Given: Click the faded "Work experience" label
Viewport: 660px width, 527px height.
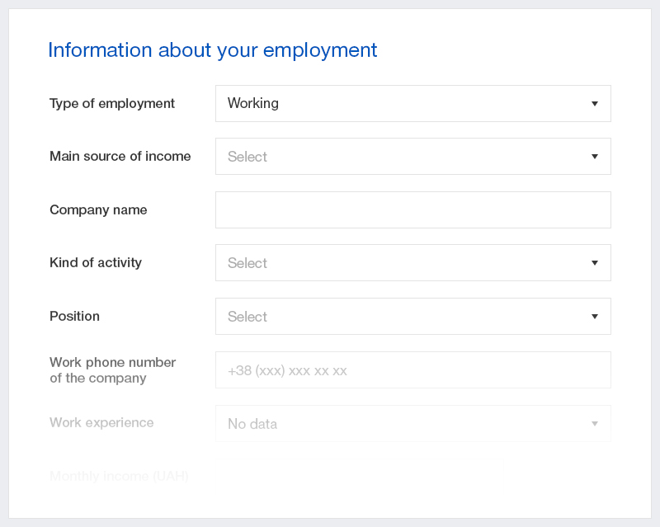Looking at the screenshot, I should coord(101,423).
